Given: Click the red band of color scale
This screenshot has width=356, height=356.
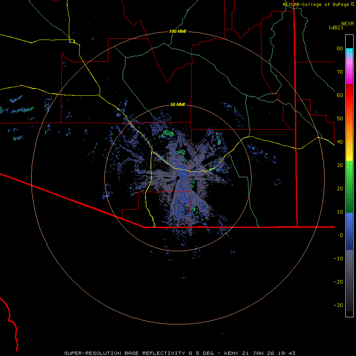Looking at the screenshot, I should tap(349, 95).
